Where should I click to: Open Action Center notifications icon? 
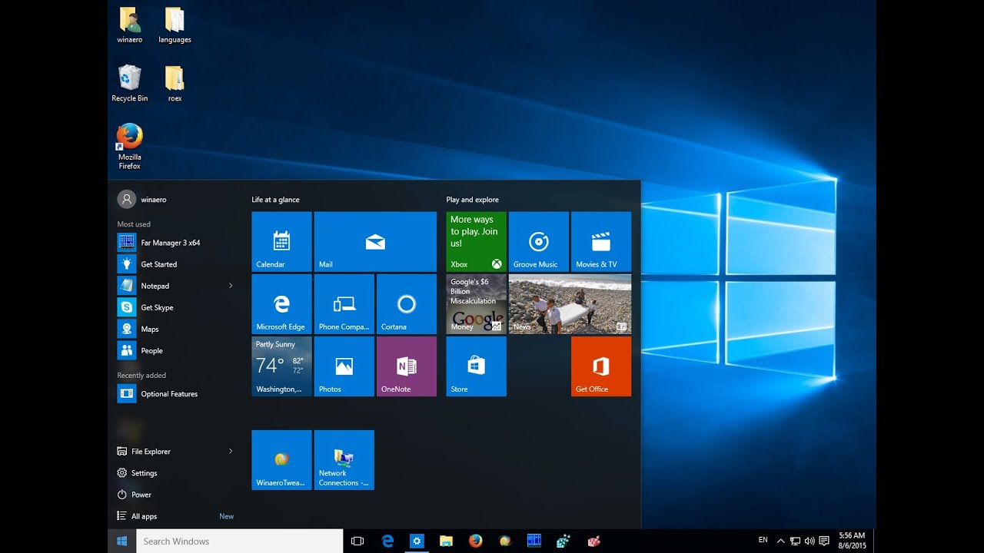click(824, 541)
